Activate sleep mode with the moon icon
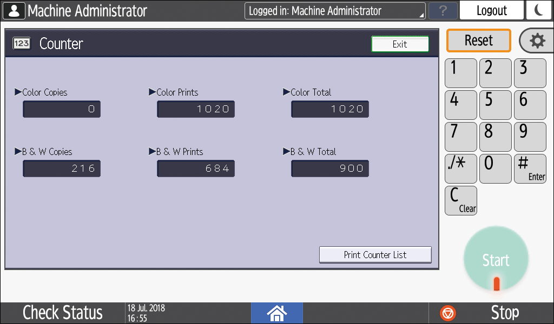Screen dimensions: 554x324 point(538,10)
